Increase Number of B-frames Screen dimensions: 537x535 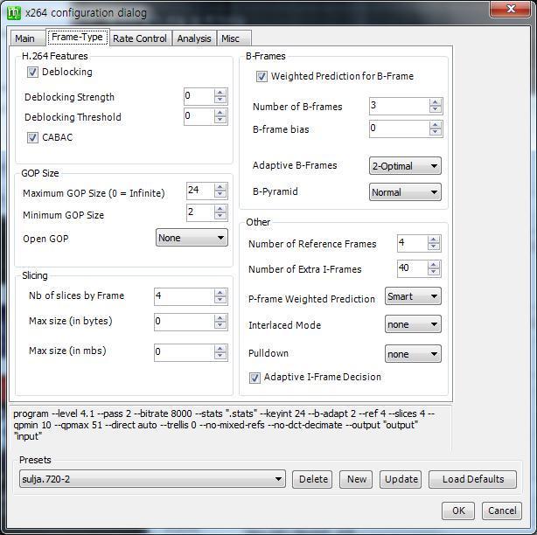pyautogui.click(x=435, y=102)
